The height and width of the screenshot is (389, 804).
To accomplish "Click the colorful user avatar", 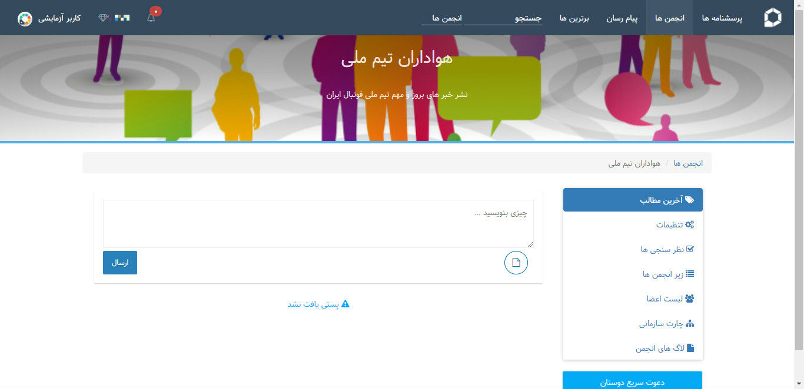I will (25, 19).
